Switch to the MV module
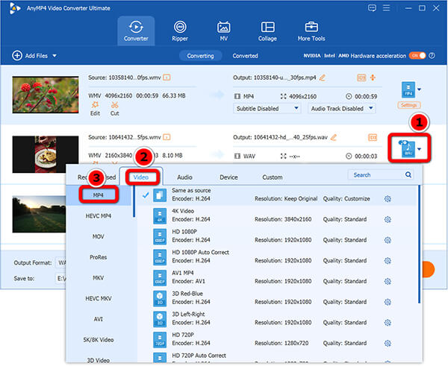This screenshot has height=366, width=448. [224, 31]
